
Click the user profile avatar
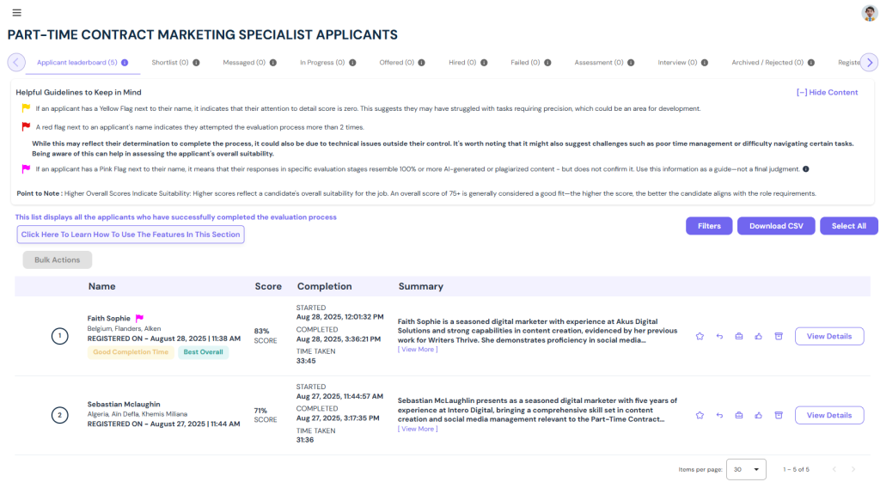[869, 13]
